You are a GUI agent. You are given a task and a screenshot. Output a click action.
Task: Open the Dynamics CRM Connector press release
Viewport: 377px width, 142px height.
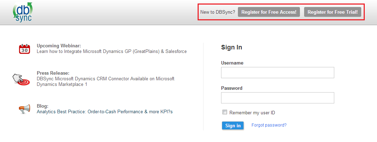coord(105,82)
